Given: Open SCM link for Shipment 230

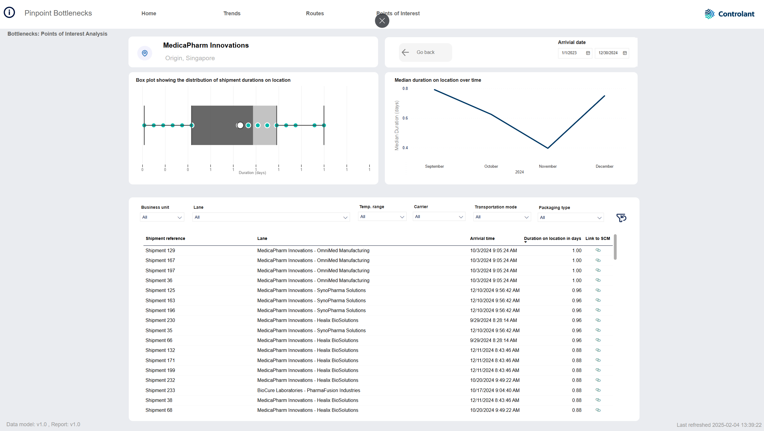Looking at the screenshot, I should (x=598, y=320).
